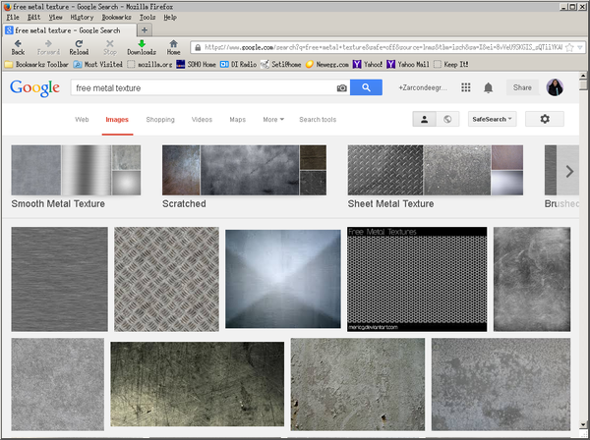Go to Home via toolbar icon

pyautogui.click(x=173, y=45)
